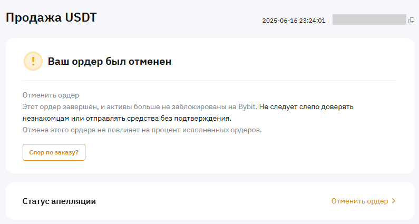Click the orange exclamation warning icon
Image resolution: width=419 pixels, height=224 pixels.
(x=33, y=61)
